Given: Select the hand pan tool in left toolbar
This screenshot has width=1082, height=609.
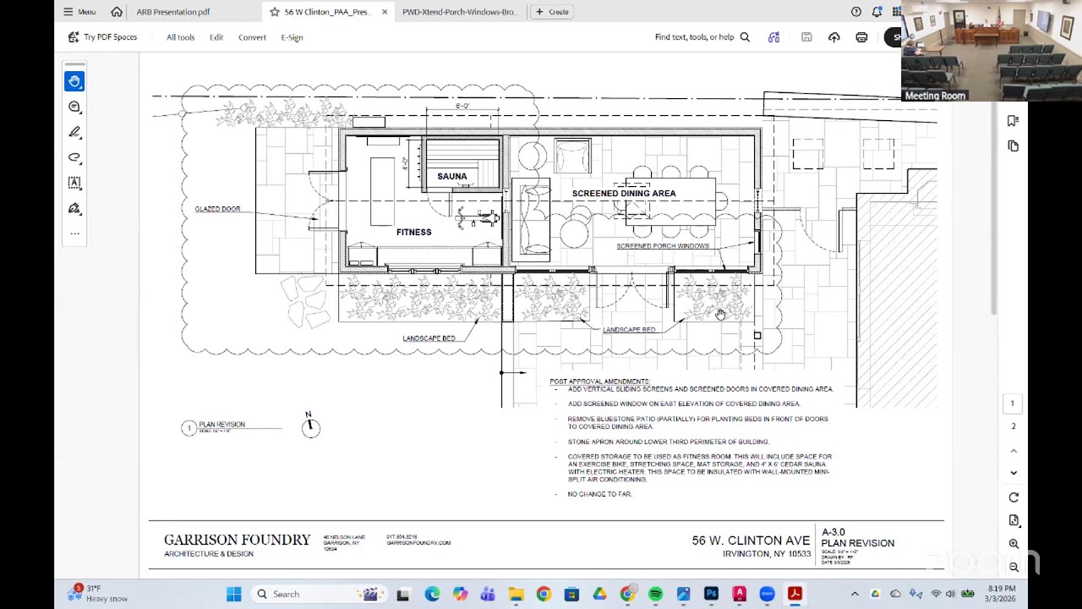Looking at the screenshot, I should click(x=74, y=81).
